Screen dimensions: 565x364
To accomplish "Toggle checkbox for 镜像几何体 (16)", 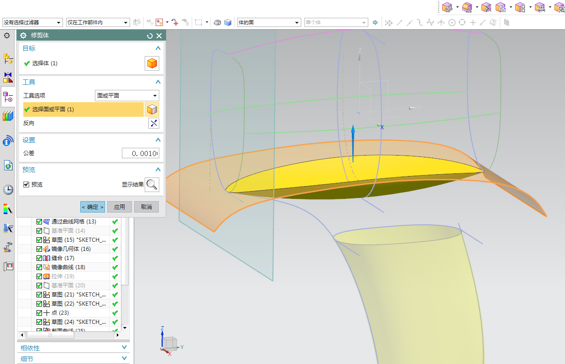I will point(39,249).
